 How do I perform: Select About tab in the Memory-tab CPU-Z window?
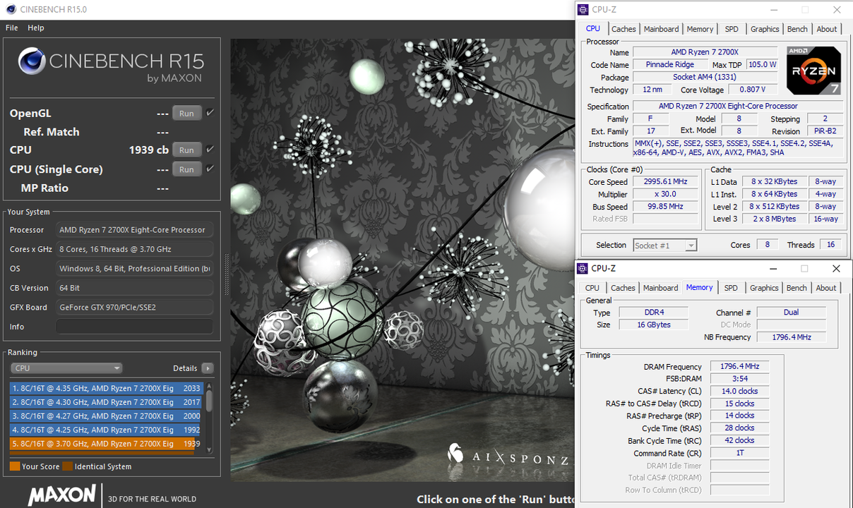tap(826, 288)
